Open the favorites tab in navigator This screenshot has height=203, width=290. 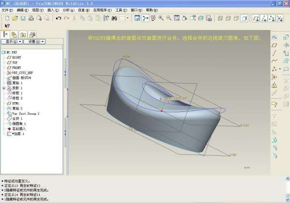(23, 35)
